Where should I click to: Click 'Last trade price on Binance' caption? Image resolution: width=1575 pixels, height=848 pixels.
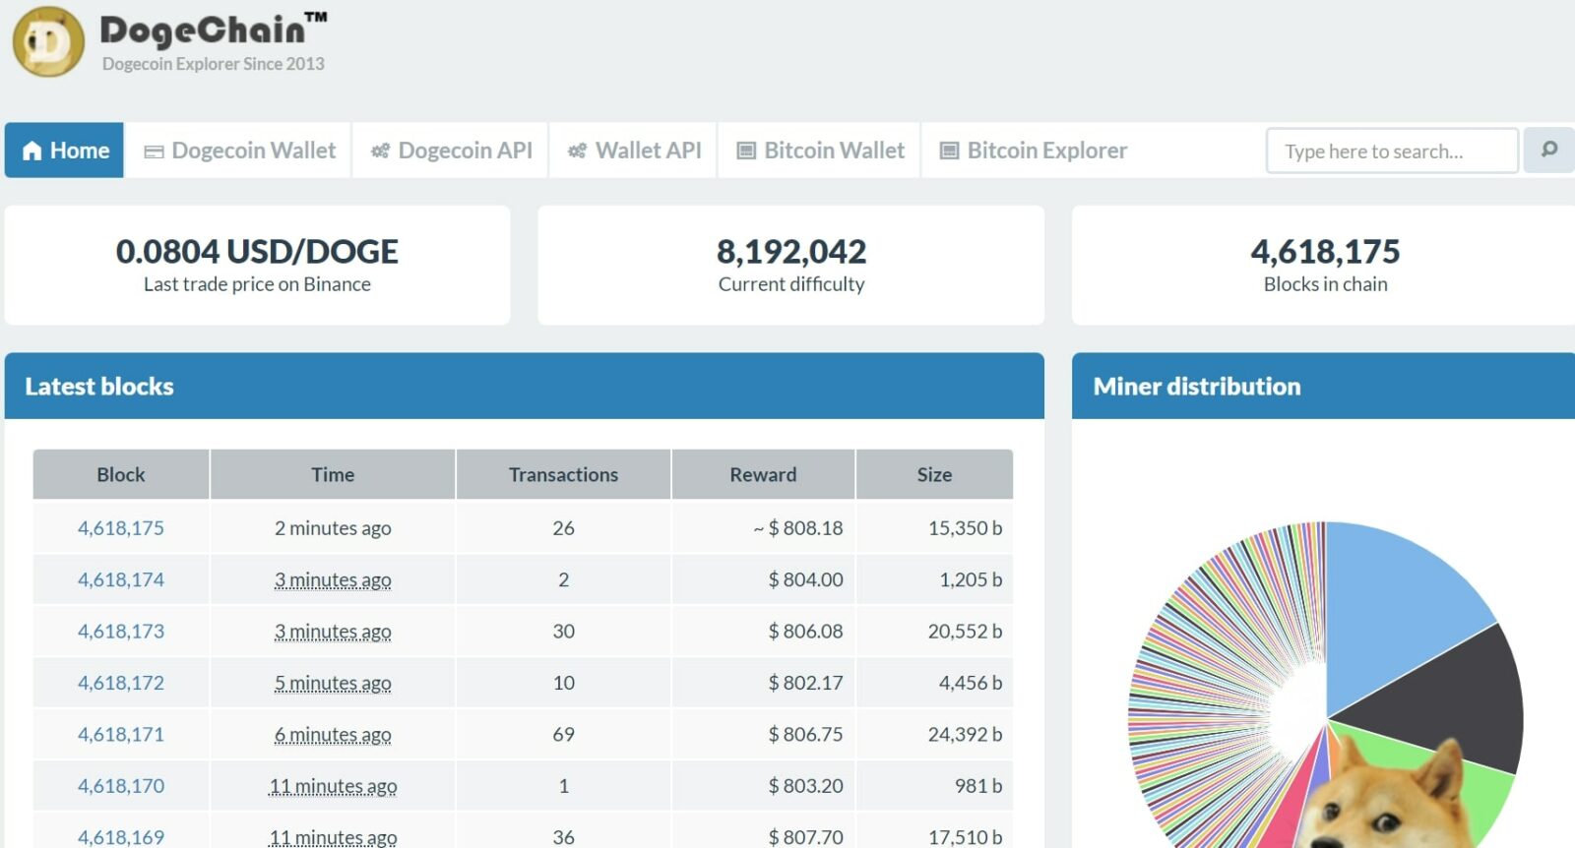pos(257,284)
